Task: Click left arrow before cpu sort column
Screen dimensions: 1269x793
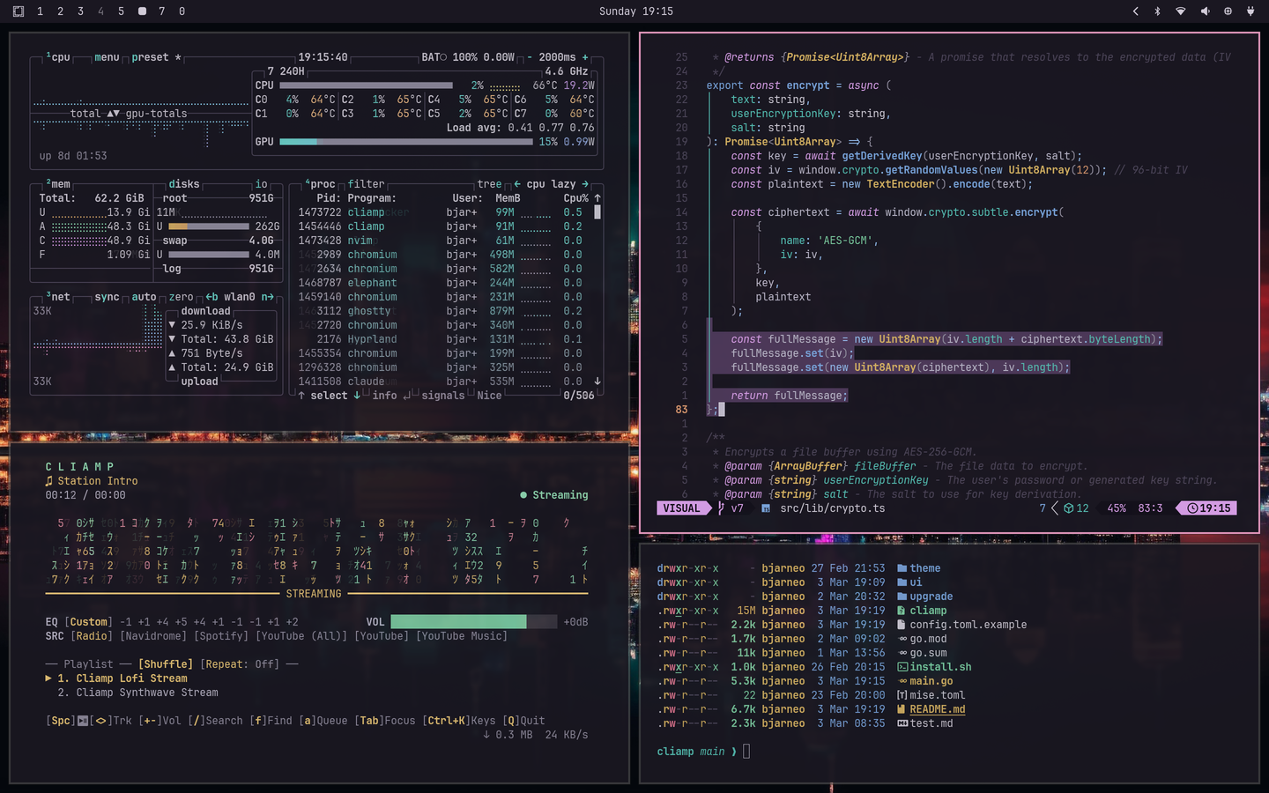Action: click(516, 184)
